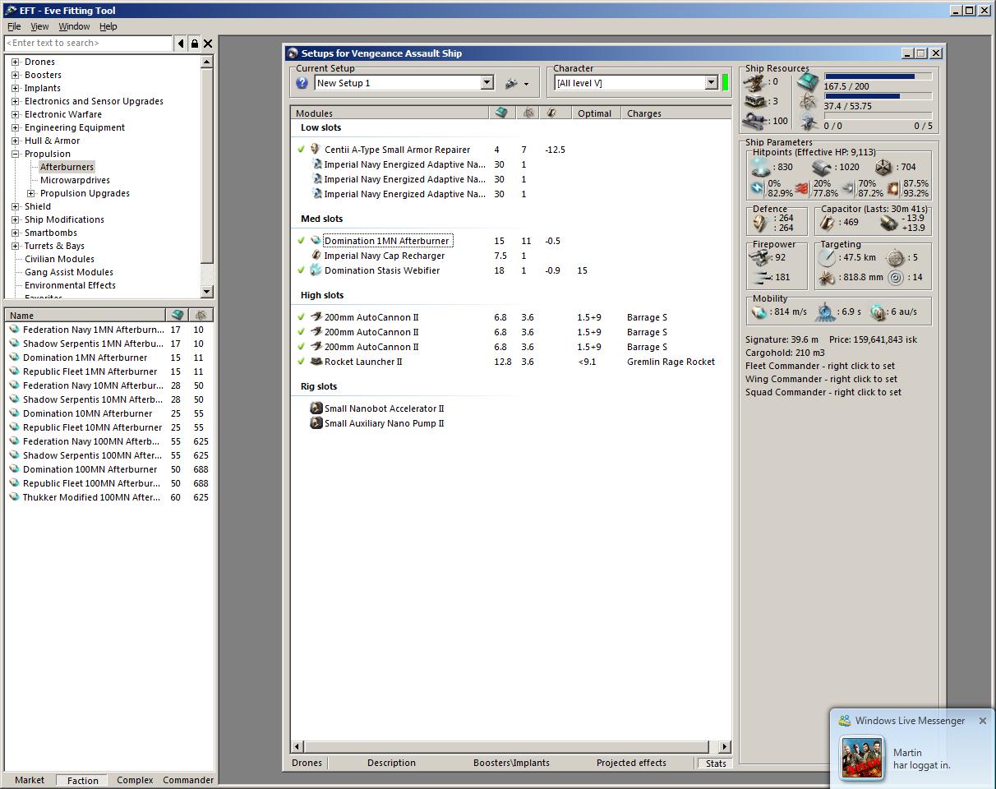Click the powergrid icon beside 37.4 / 53.75

[x=809, y=102]
